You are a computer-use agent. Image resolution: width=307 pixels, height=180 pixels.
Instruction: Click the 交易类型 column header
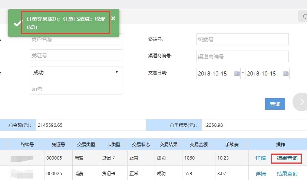coord(86,144)
